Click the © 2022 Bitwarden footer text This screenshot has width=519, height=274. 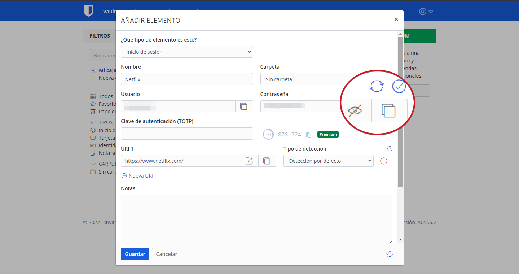pyautogui.click(x=100, y=222)
